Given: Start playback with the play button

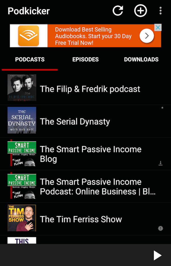Looking at the screenshot, I should pyautogui.click(x=157, y=255).
